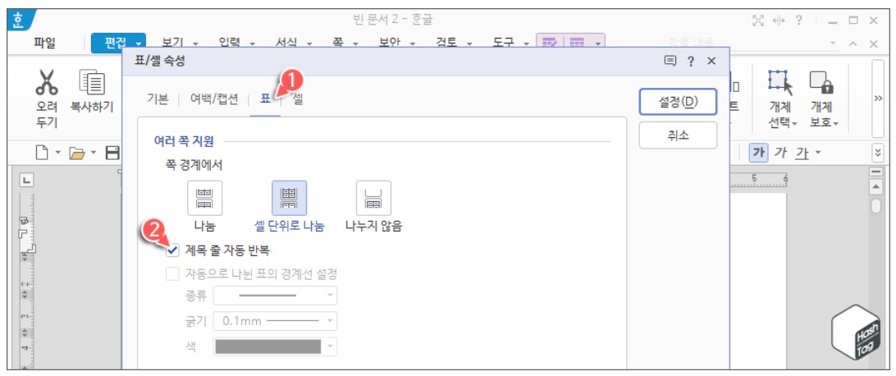Viewport: 896px width, 376px height.
Task: Click the main window help question mark
Action: (799, 20)
